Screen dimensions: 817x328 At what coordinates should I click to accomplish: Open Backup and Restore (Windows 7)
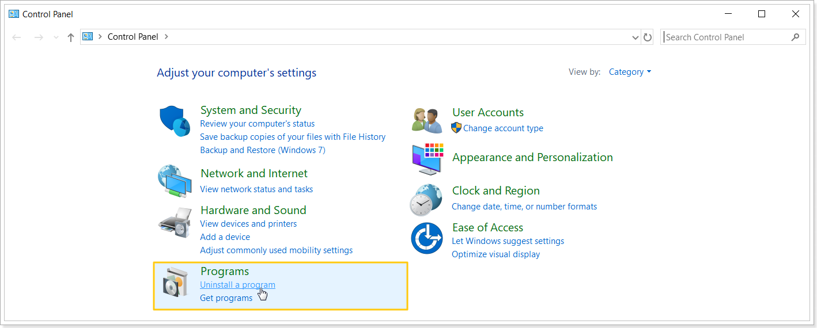coord(263,150)
